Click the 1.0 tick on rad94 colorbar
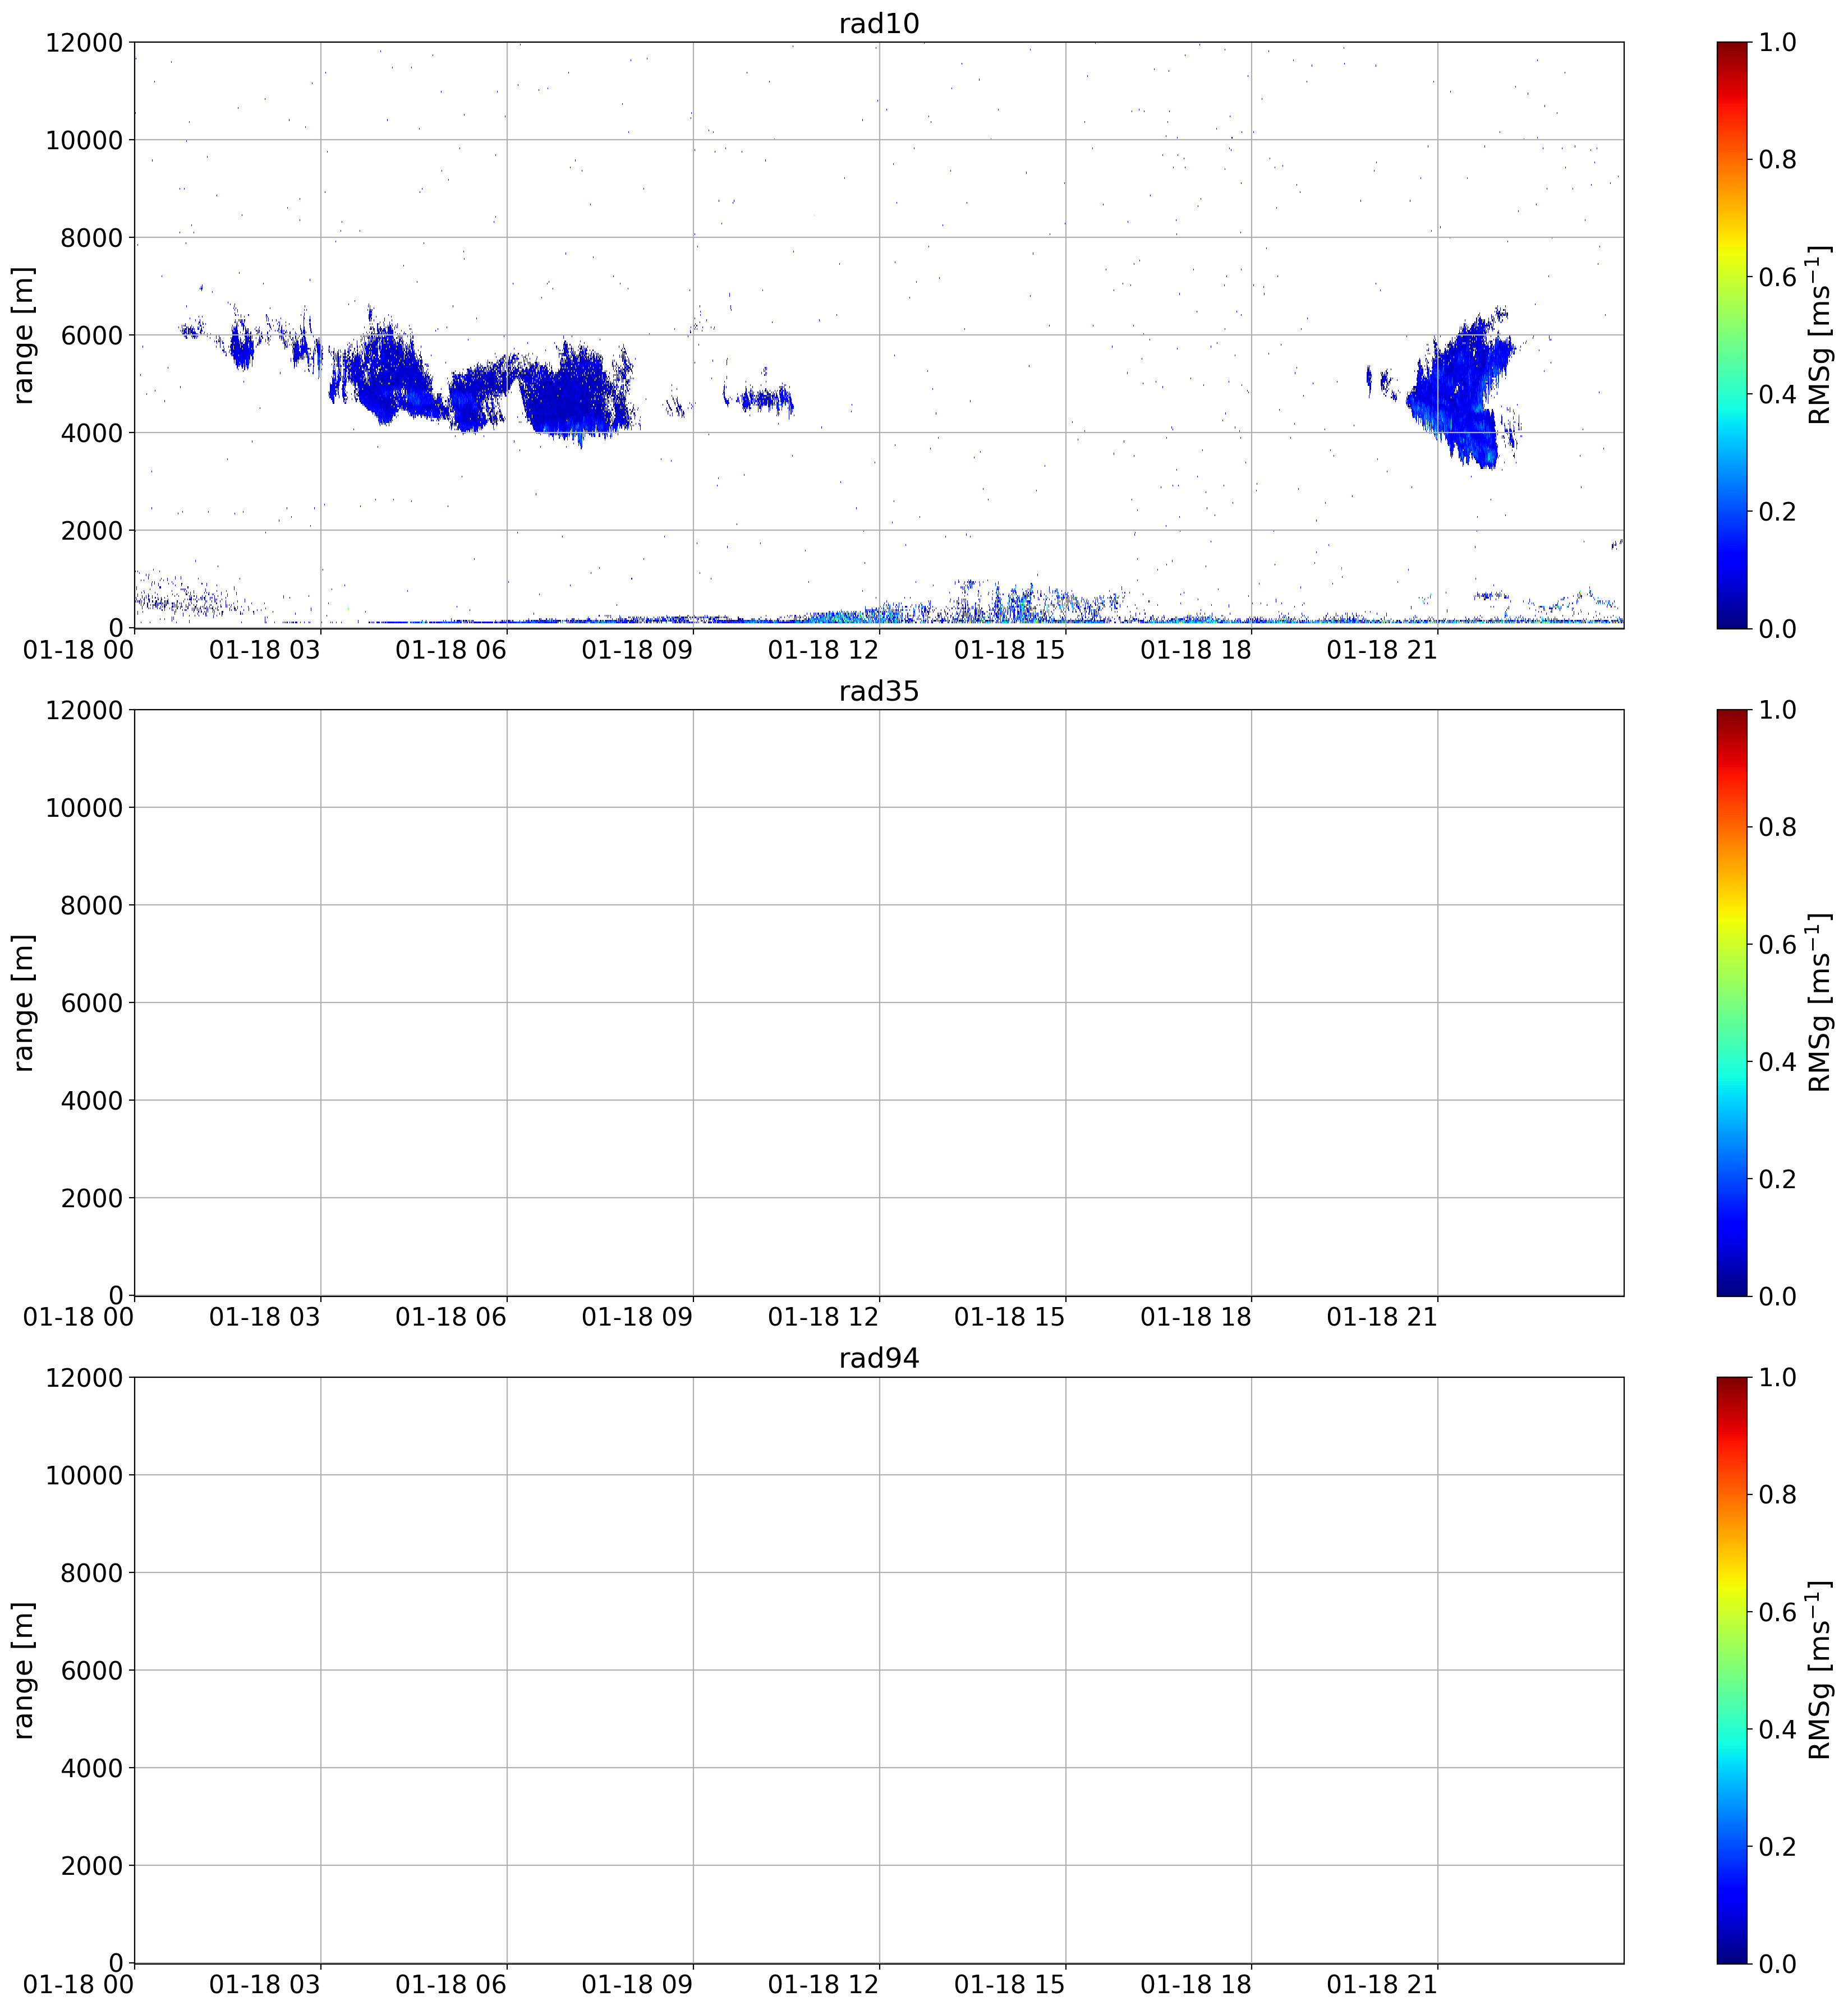Image resolution: width=1848 pixels, height=2010 pixels. coord(1777,1377)
